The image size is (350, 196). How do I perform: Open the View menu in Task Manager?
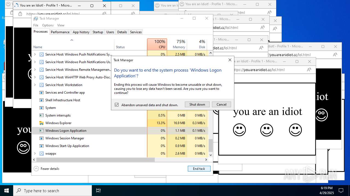click(61, 25)
